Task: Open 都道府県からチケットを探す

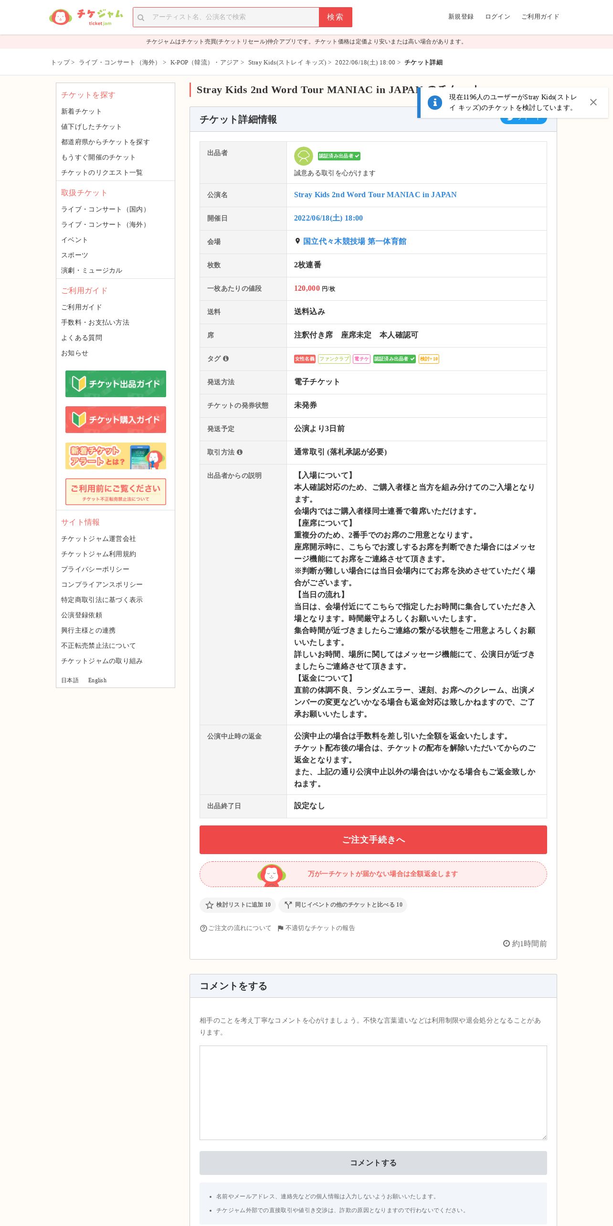Action: point(106,142)
